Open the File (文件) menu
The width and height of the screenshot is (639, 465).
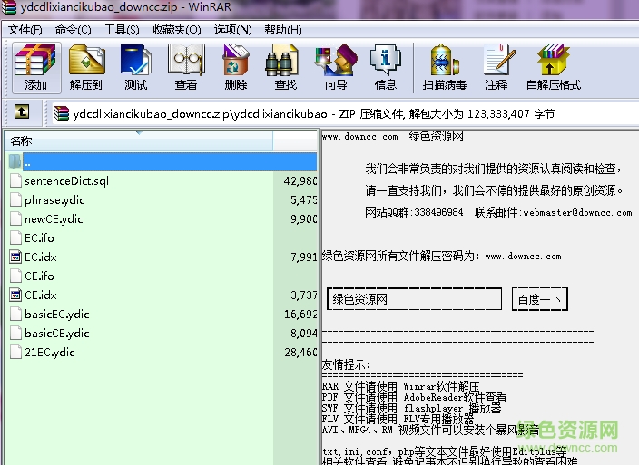(x=25, y=29)
